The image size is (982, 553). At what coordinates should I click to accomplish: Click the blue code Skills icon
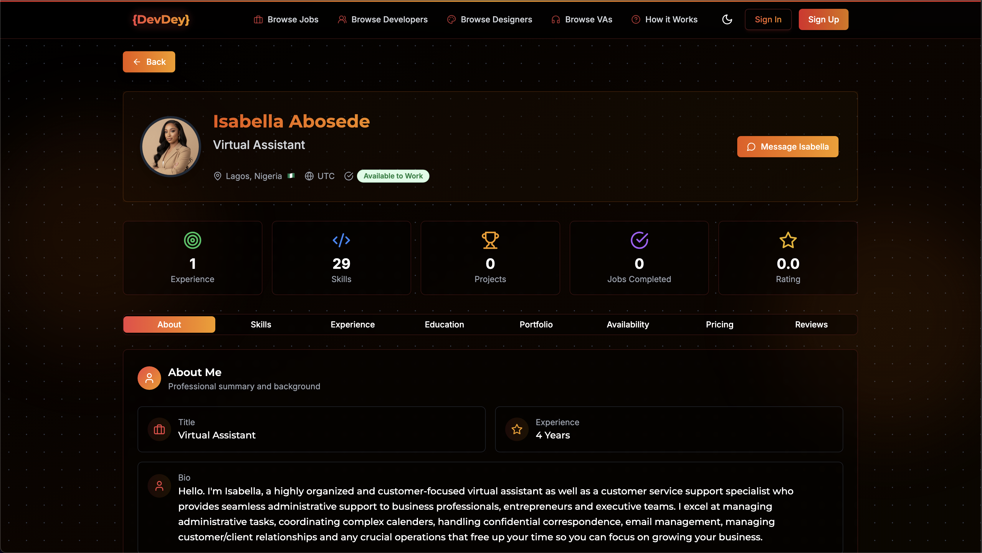click(x=341, y=240)
